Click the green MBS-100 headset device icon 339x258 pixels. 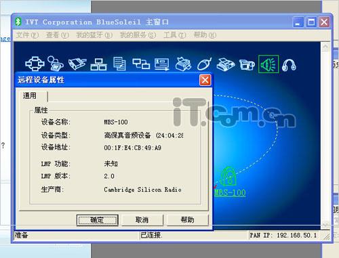(x=228, y=176)
